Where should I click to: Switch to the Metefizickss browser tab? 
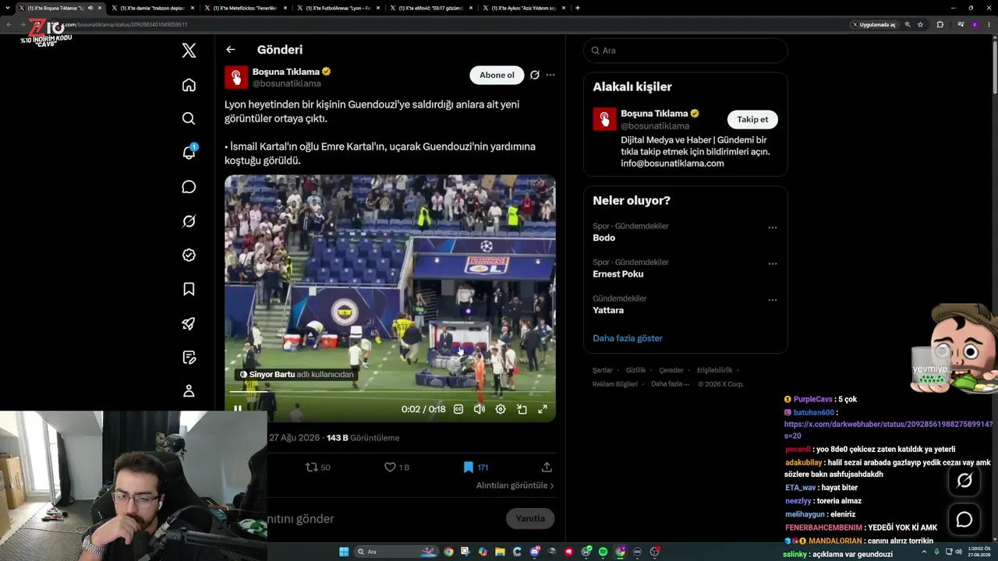246,8
